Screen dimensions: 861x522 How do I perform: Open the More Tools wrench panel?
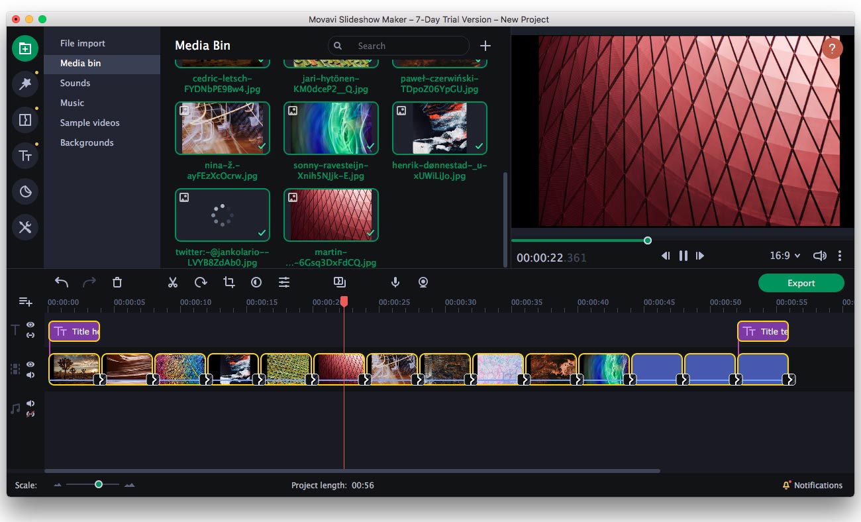(25, 227)
